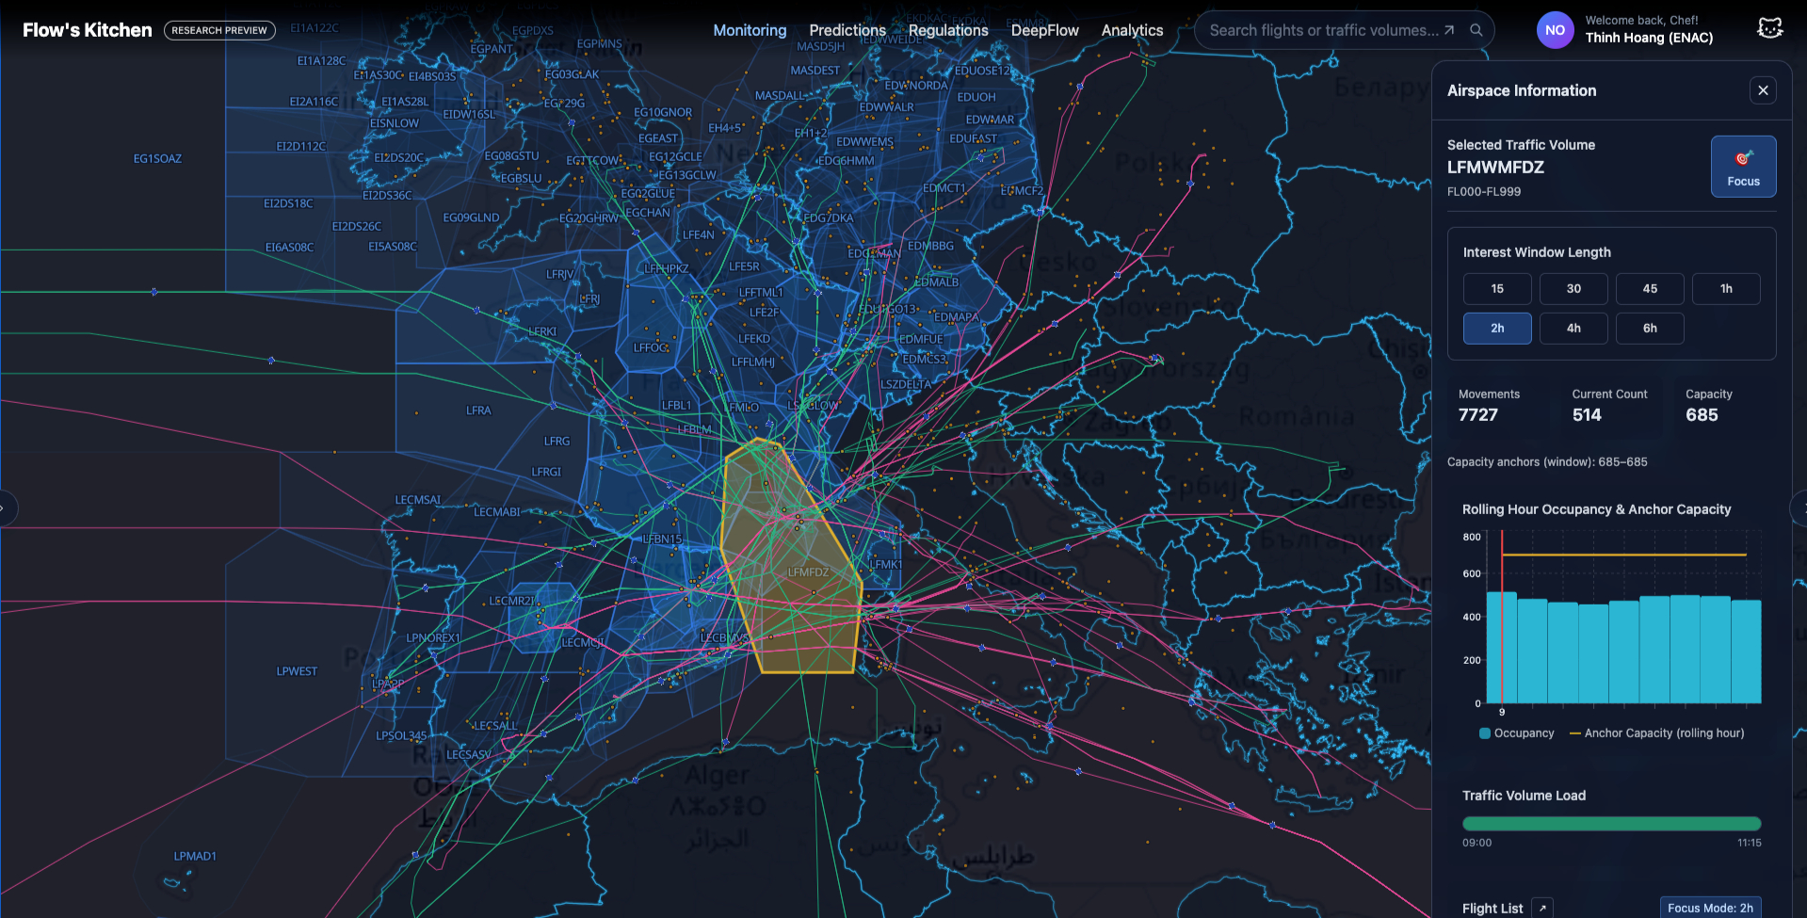Click the LFRA sector label on map
Screen dimensions: 1807x918
pos(478,411)
